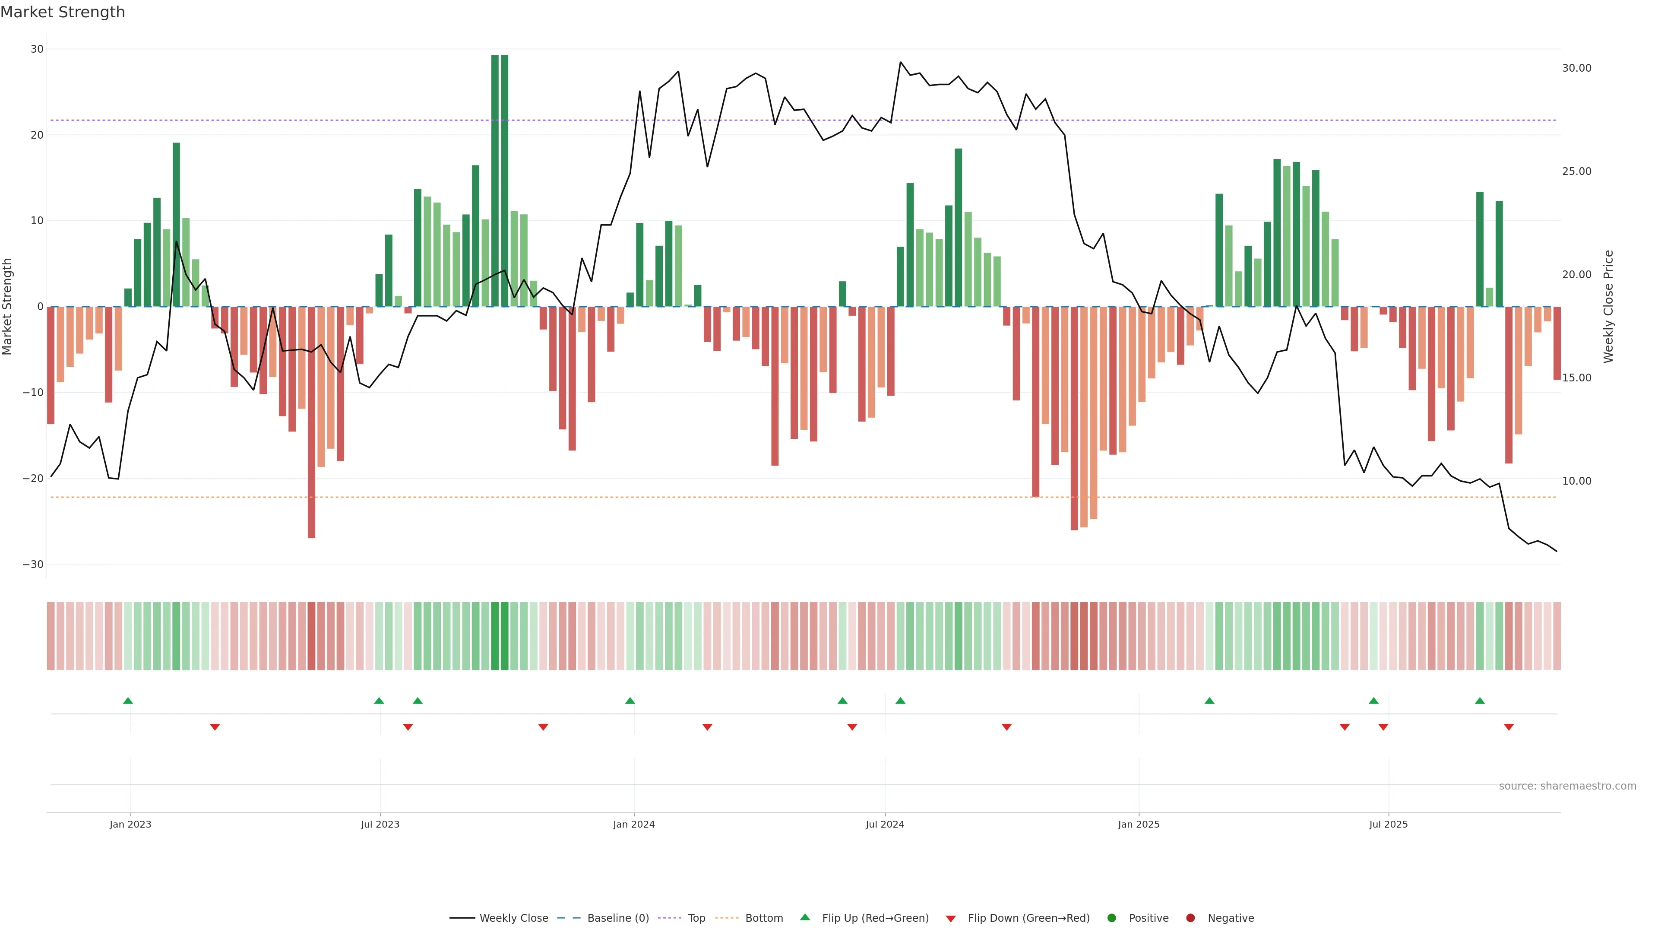Click the Weekly Close Price axis title
Screen dimensions: 1658x933
tap(1608, 307)
